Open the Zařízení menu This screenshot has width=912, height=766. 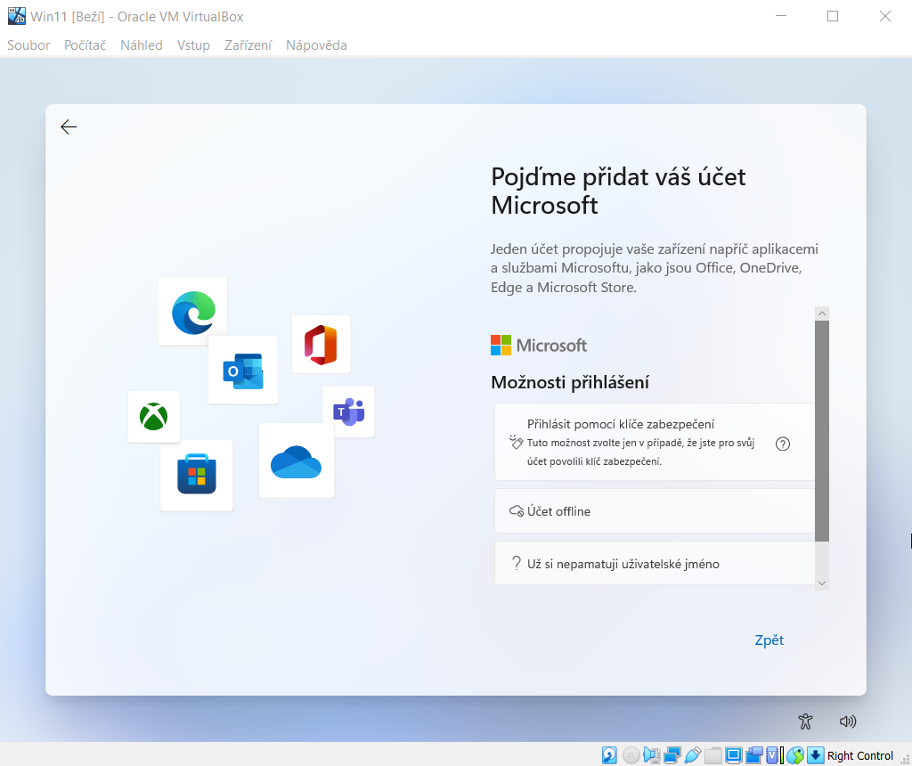[248, 45]
